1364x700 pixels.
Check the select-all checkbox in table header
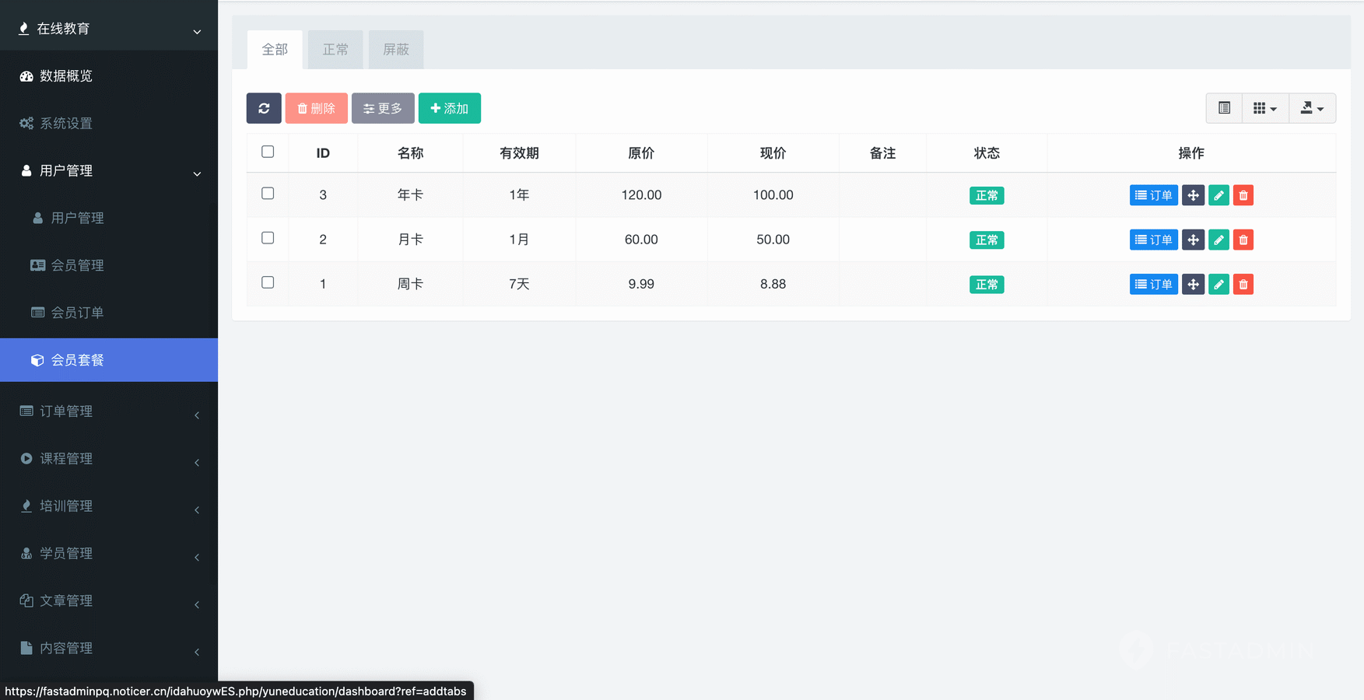[x=268, y=152]
